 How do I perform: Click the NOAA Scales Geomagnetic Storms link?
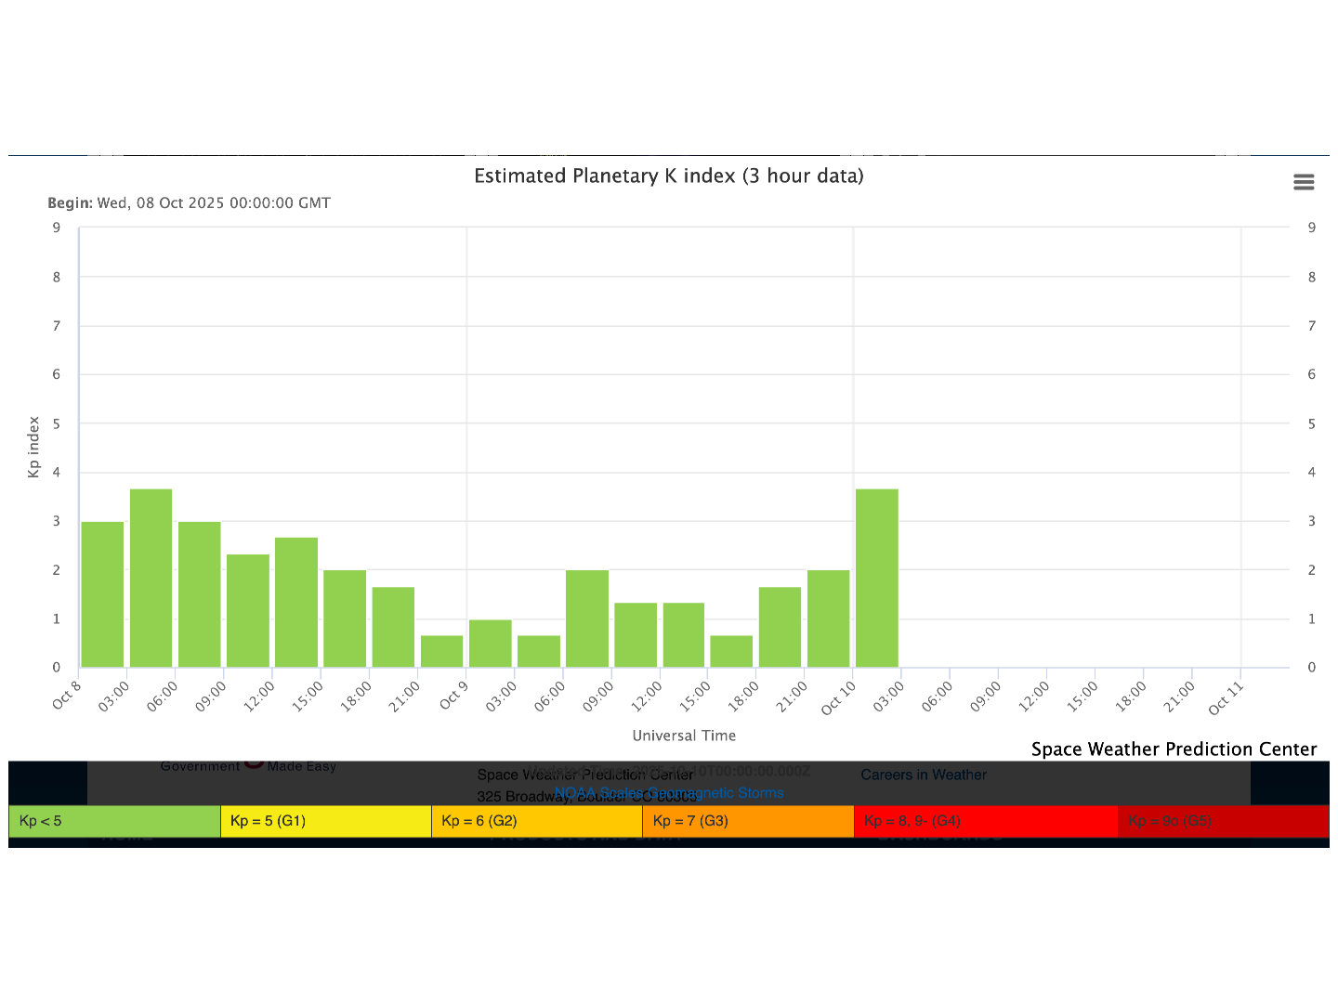(x=668, y=793)
